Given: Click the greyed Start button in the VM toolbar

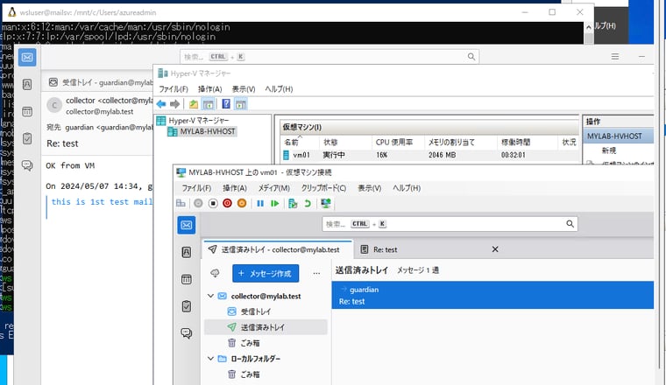Looking at the screenshot, I should (x=198, y=204).
